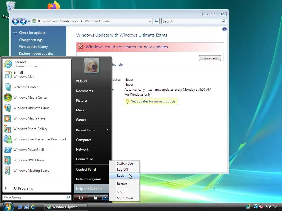Image resolution: width=282 pixels, height=211 pixels.
Task: Open View update history
Action: coord(33,47)
